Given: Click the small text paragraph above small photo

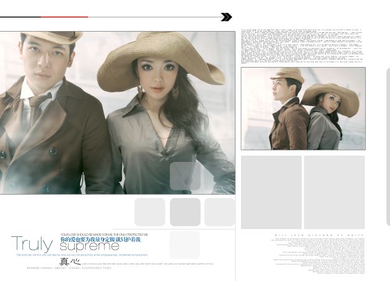Looking at the screenshot, I should [x=302, y=47].
